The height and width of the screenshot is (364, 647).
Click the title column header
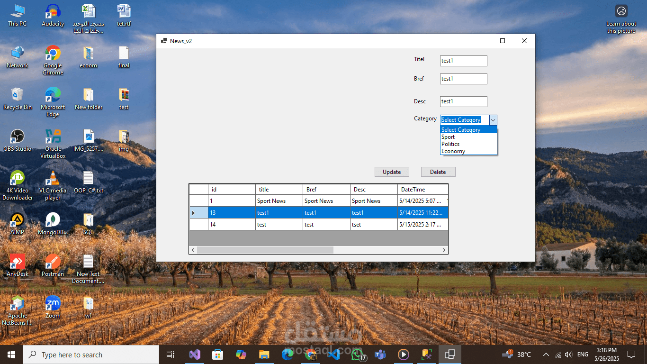279,190
